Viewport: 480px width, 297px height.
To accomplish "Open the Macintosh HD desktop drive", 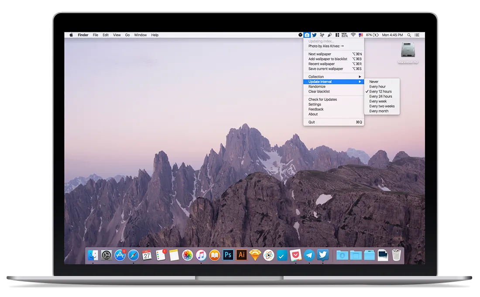I will 408,53.
